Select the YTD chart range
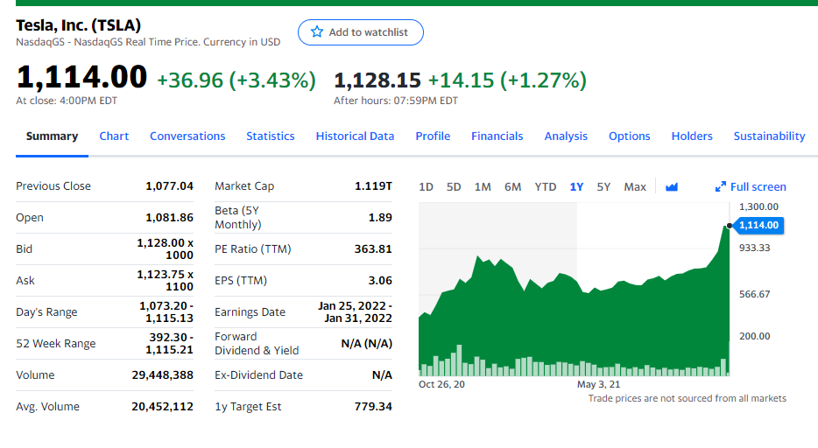 coord(545,186)
